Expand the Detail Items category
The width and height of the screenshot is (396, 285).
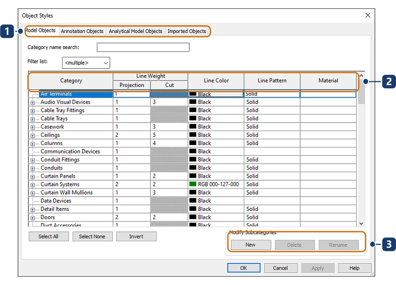pos(33,210)
